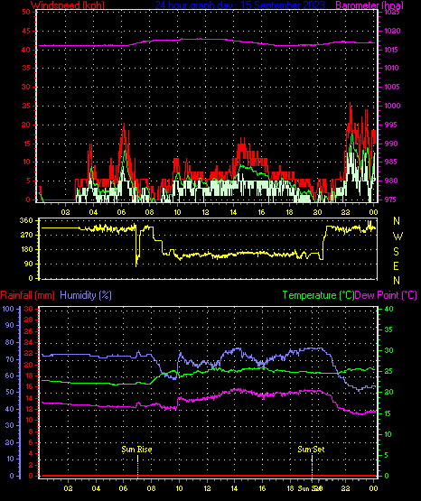Click the 70 humidity scale value

[10, 359]
